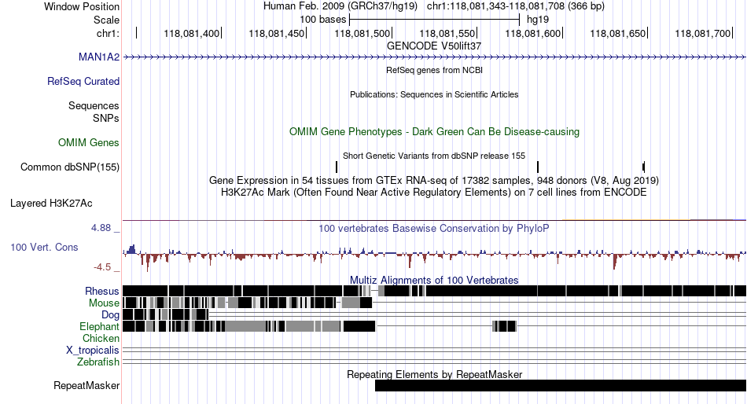Image resolution: width=747 pixels, height=404 pixels.
Task: Open the MAN1A2 gene label
Action: click(99, 57)
